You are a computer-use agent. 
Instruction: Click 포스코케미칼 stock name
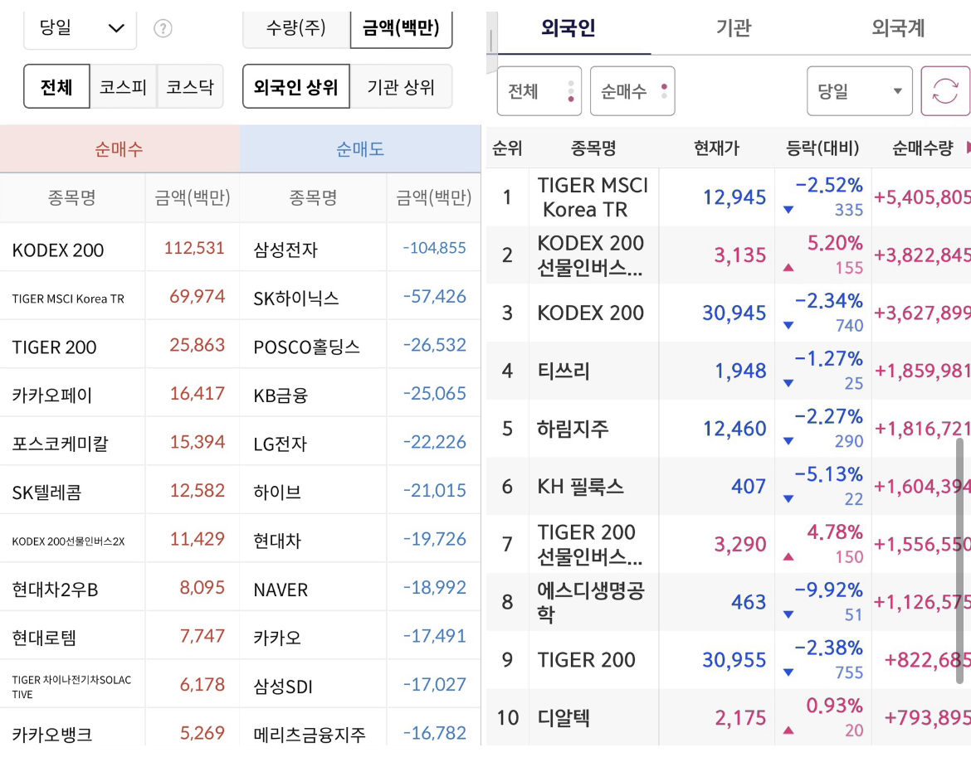[60, 444]
